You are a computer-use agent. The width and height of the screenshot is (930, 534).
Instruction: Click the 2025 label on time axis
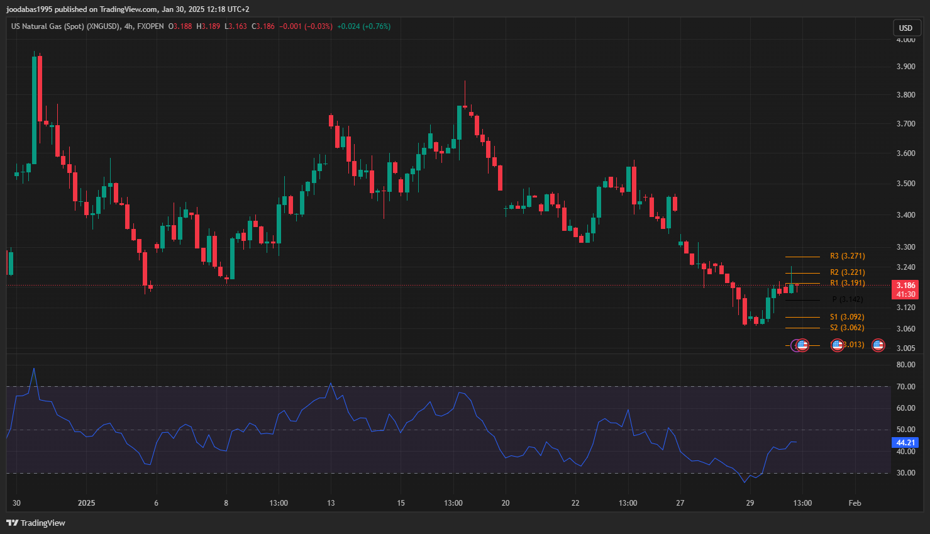[x=86, y=503]
